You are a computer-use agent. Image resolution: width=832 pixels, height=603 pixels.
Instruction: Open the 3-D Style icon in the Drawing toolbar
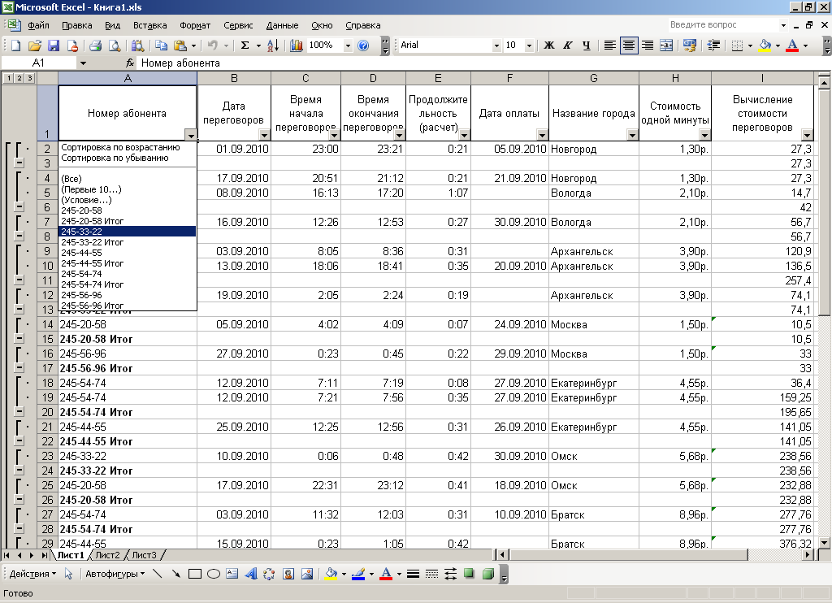(488, 574)
